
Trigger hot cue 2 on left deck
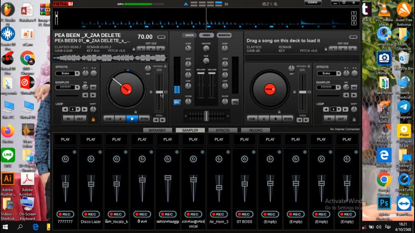[x=151, y=49]
